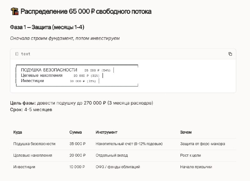The height and width of the screenshot is (181, 250).
Task: Click table cell 'Целевые накопления'
Action: pyautogui.click(x=33, y=155)
